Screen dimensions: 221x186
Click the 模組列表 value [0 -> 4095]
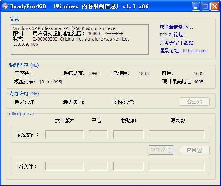point(51,82)
